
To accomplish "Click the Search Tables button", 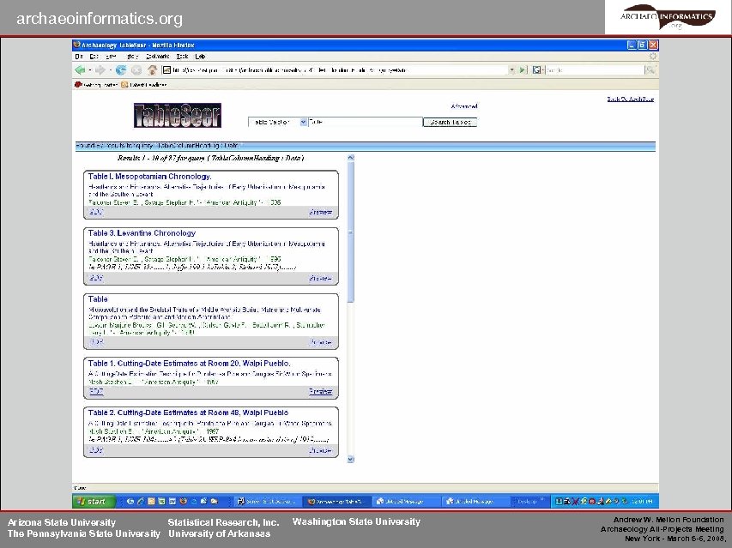I will (x=450, y=122).
